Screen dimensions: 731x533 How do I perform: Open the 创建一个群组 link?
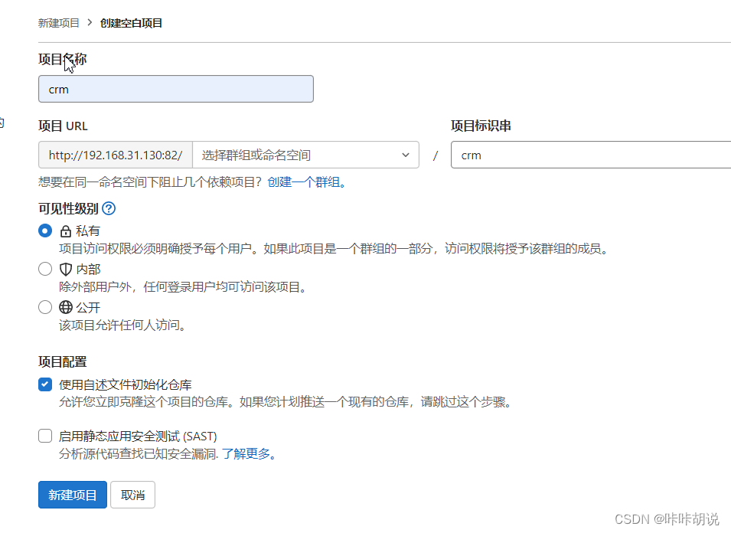[306, 181]
